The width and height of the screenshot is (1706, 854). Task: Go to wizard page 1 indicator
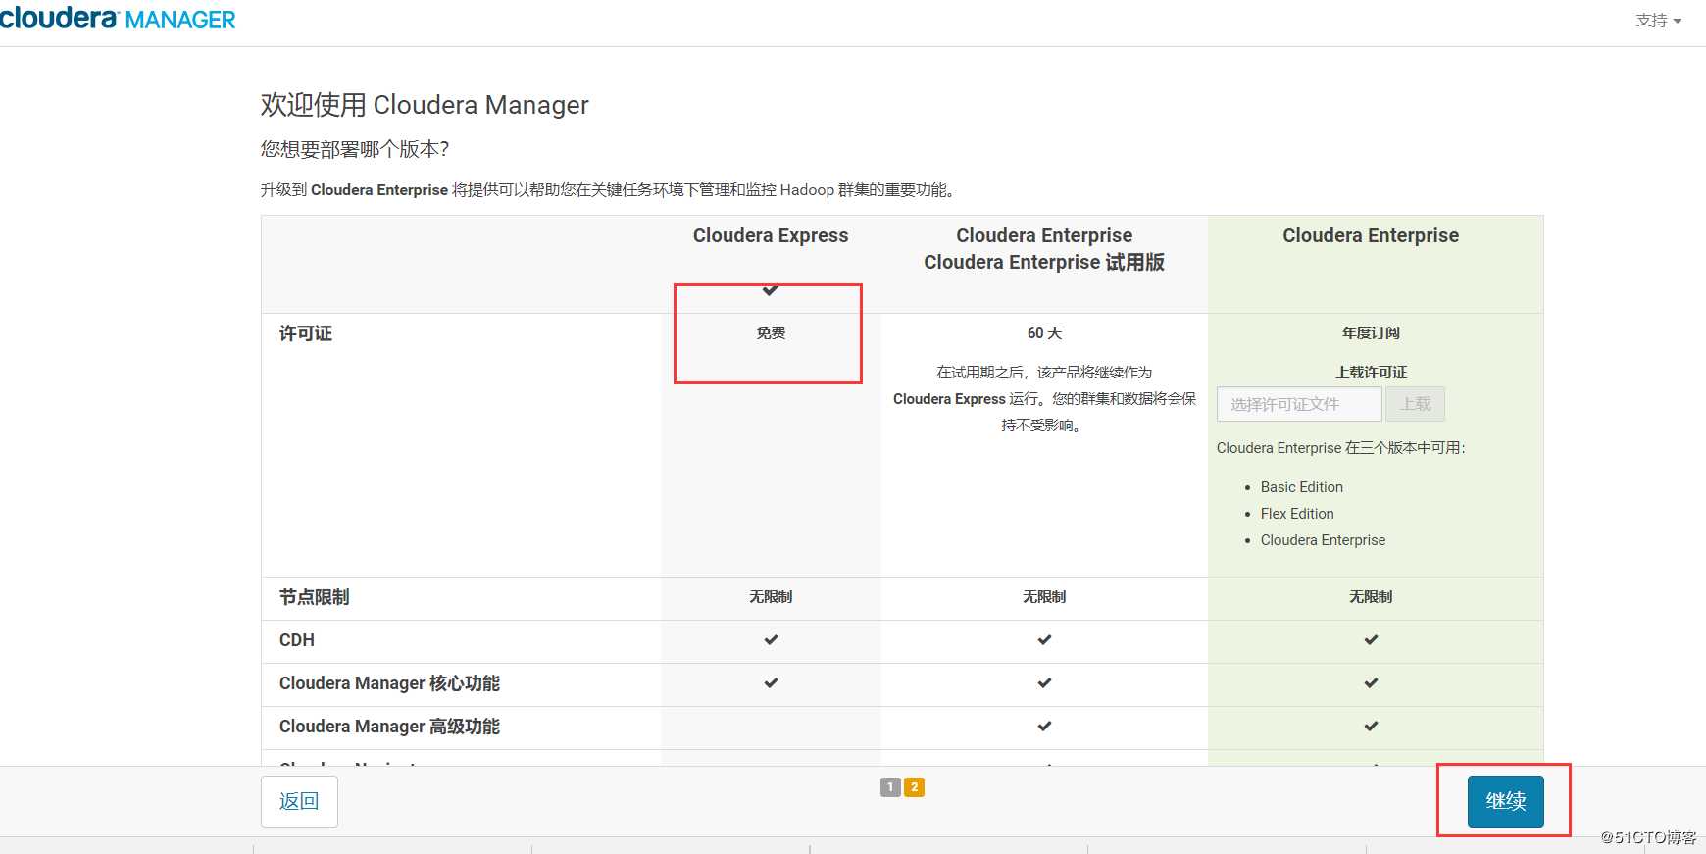[890, 787]
